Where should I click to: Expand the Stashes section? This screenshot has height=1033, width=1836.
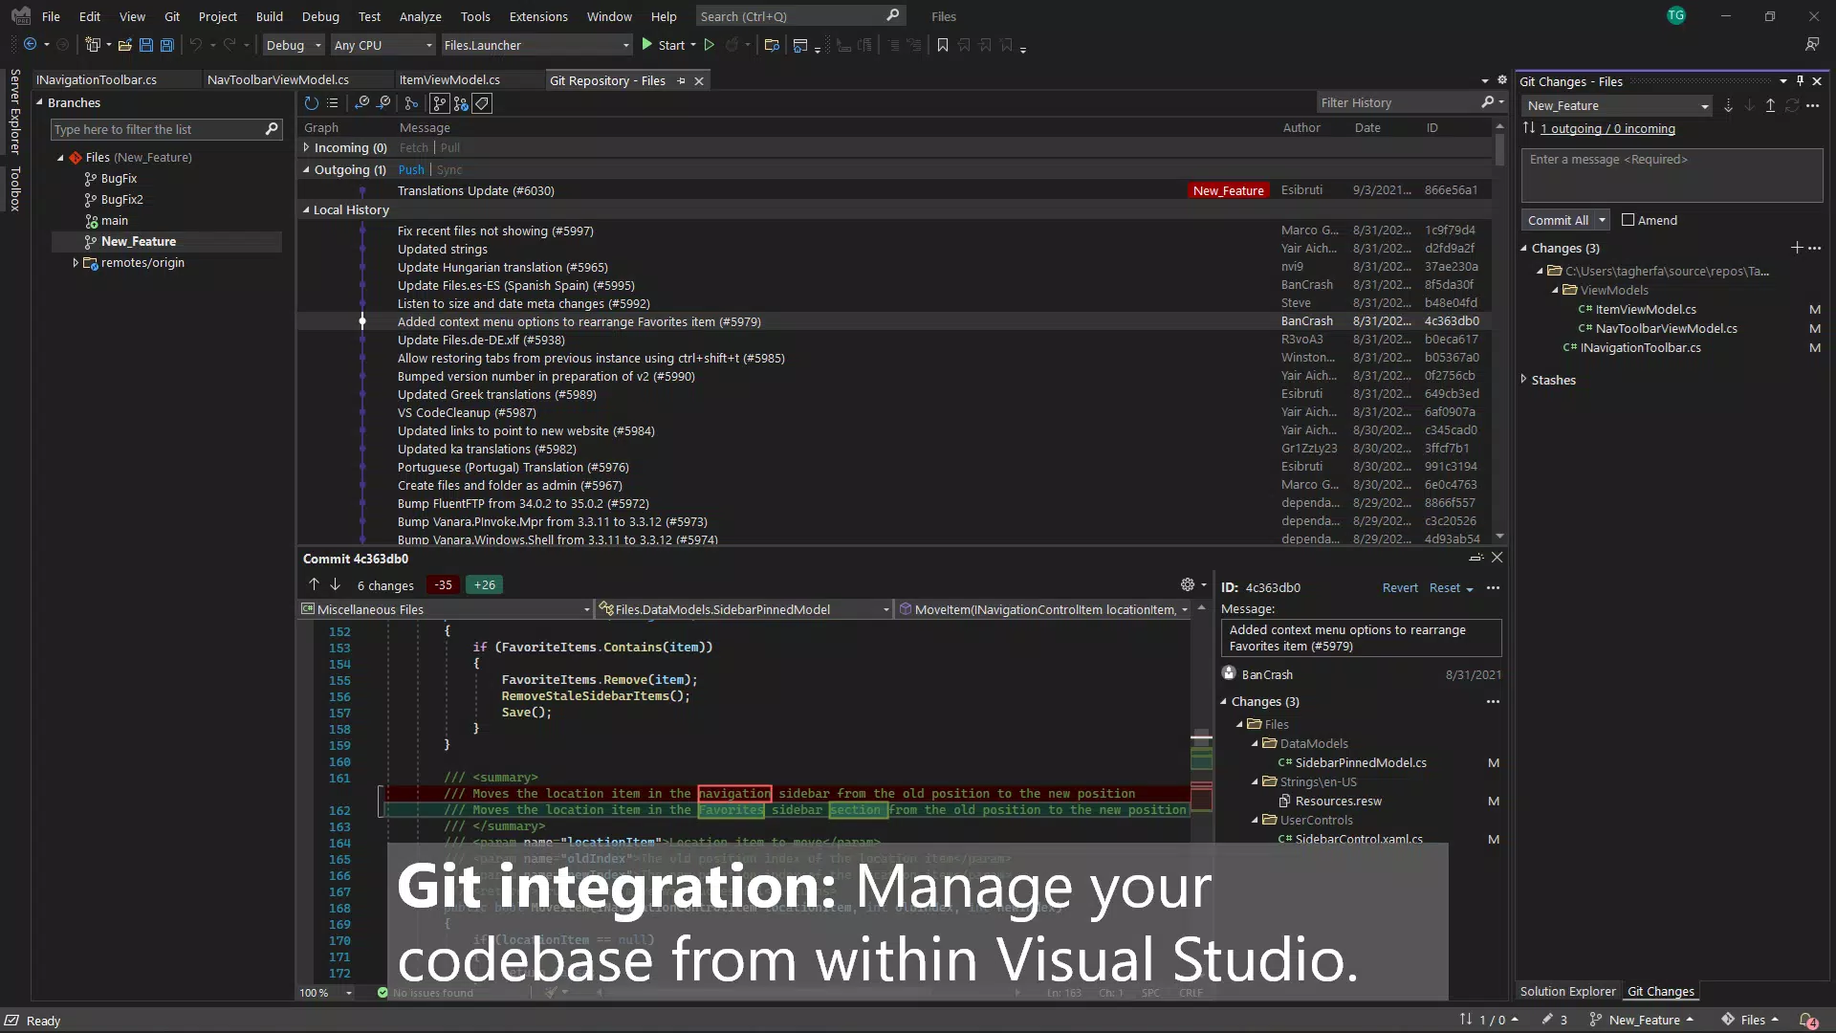pyautogui.click(x=1524, y=380)
